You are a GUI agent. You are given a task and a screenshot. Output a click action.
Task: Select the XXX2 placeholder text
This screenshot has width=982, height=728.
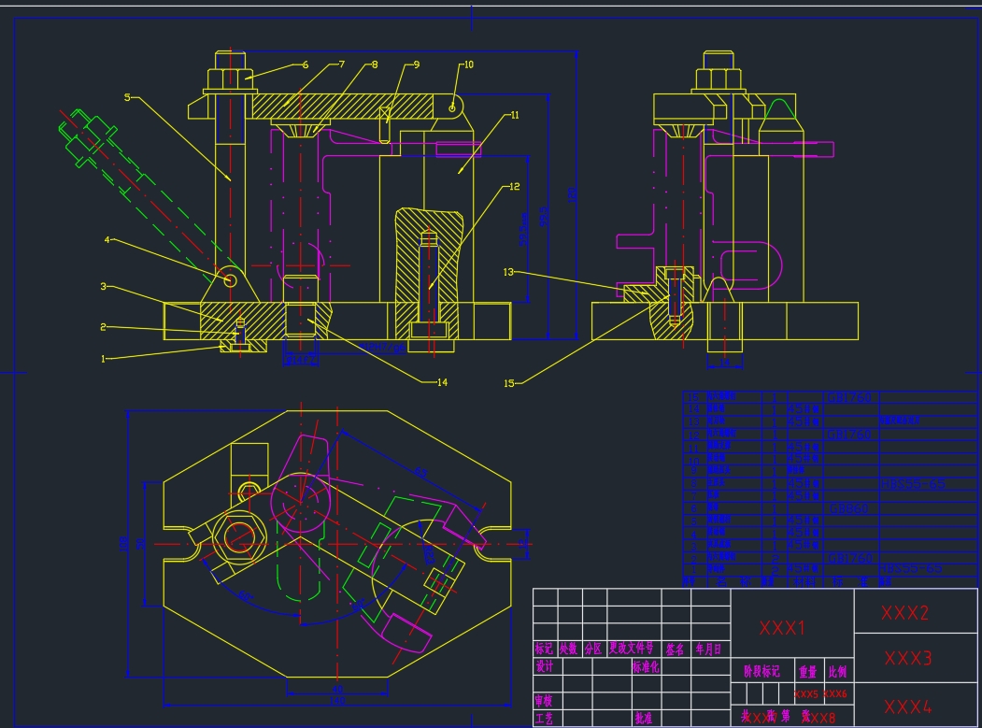pos(904,613)
